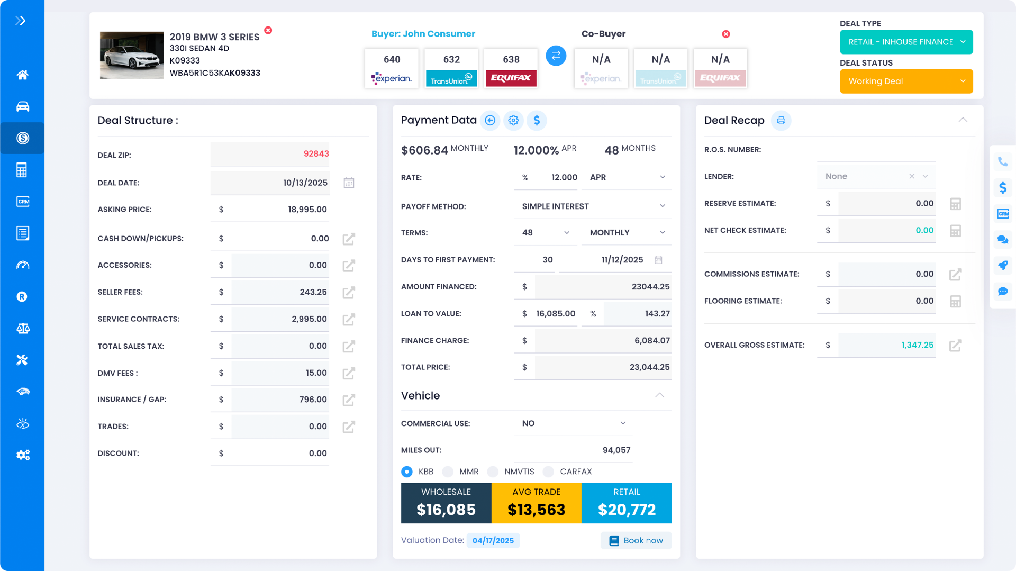
Task: Open the calculator icon next to Reserve Estimate
Action: pos(955,204)
